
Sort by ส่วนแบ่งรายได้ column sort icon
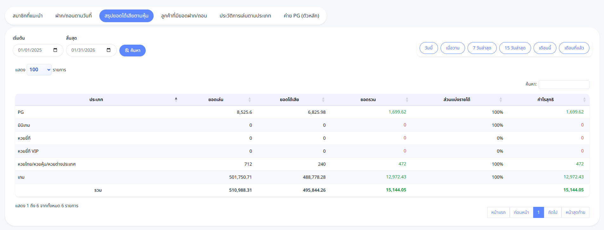pos(501,100)
